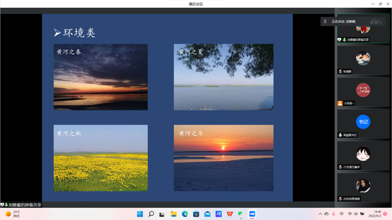Open the weather widget showing 25°C
Viewport: 392px width, 220px height.
[x=12, y=214]
